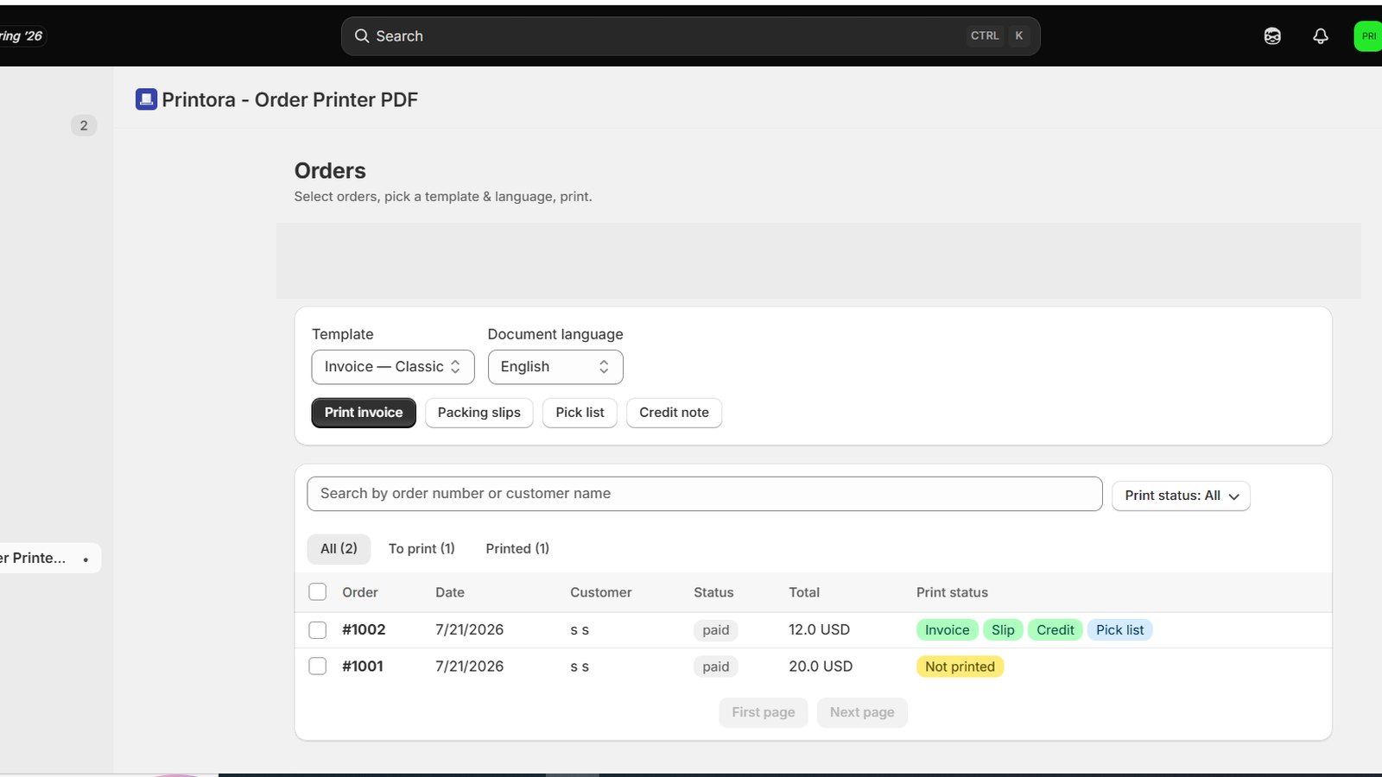The width and height of the screenshot is (1382, 777).
Task: Open the Template dropdown showing Invoice — Classic
Action: pos(393,367)
